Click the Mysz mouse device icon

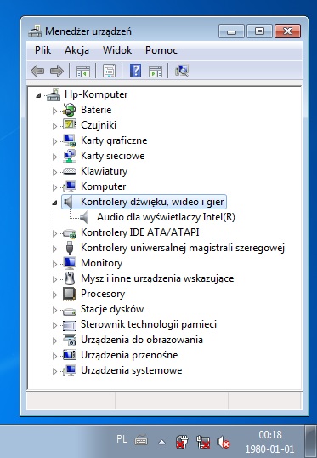pos(70,278)
